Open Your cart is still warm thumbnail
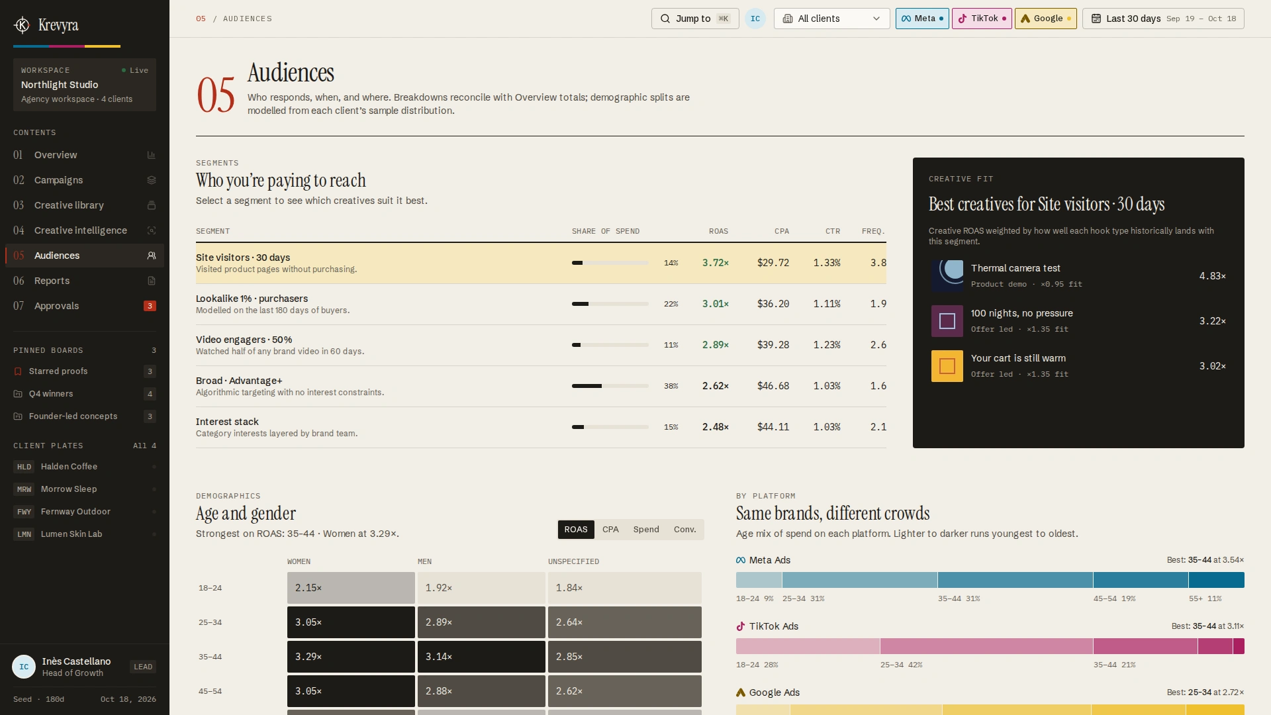This screenshot has height=715, width=1271. [947, 366]
